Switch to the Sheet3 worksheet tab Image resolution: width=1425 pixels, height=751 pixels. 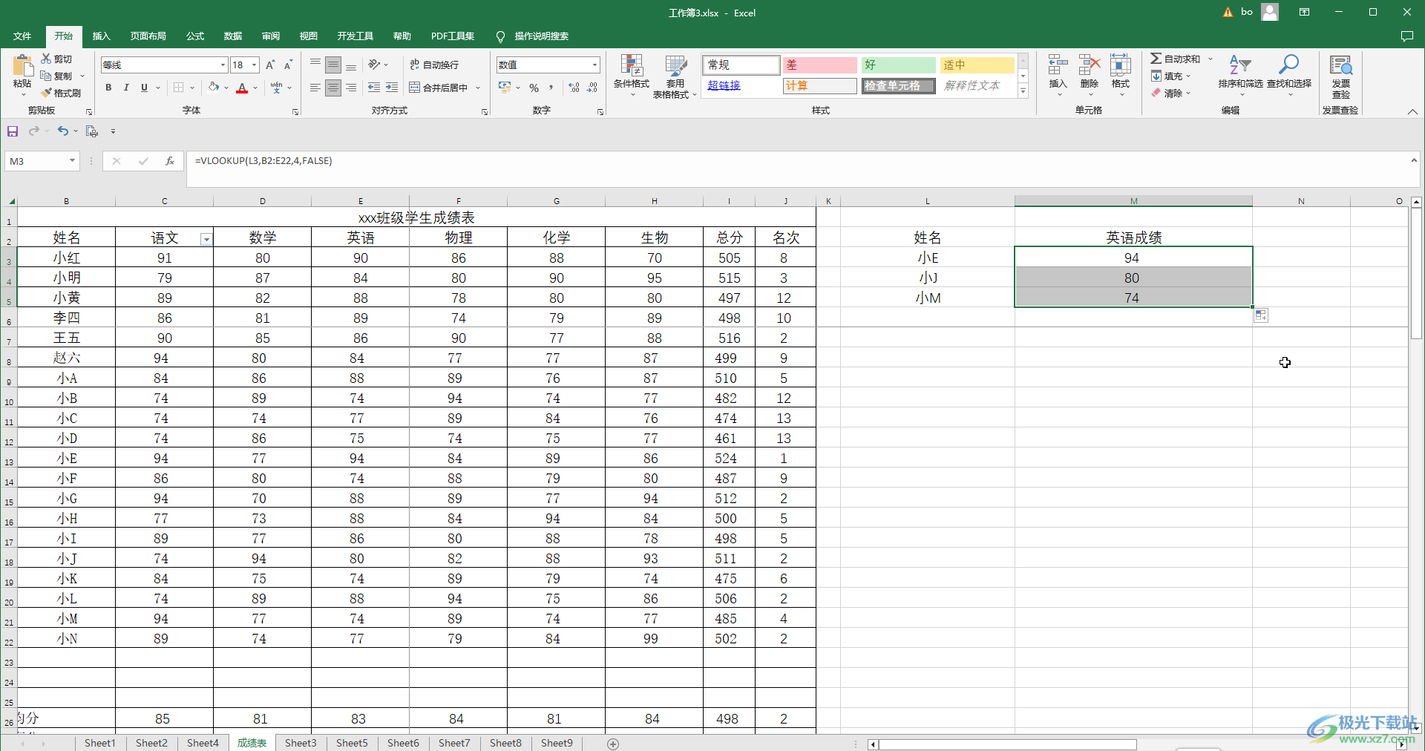click(x=301, y=743)
